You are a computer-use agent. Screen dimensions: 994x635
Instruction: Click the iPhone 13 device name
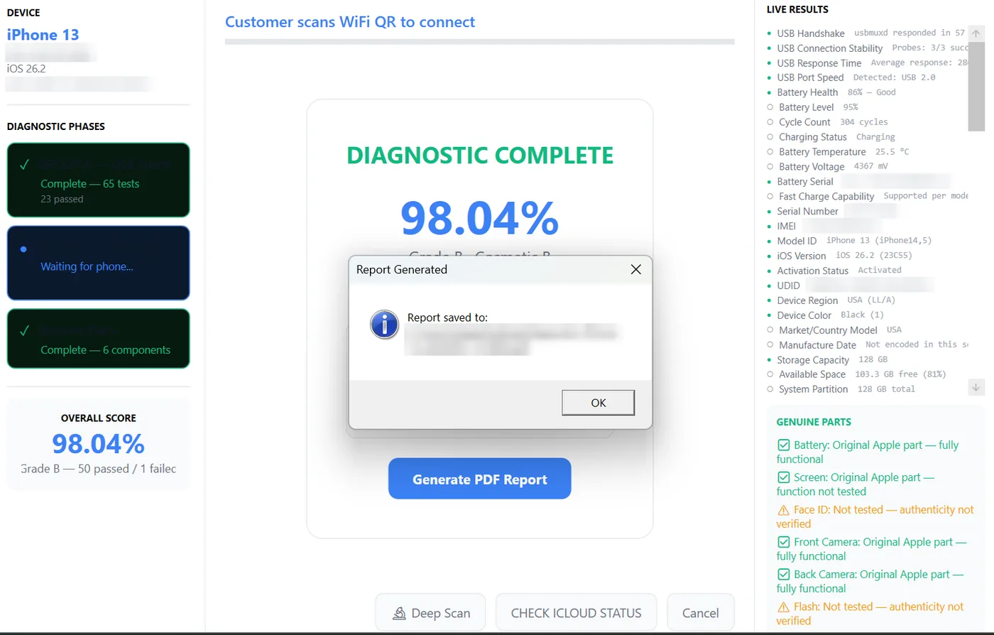43,35
